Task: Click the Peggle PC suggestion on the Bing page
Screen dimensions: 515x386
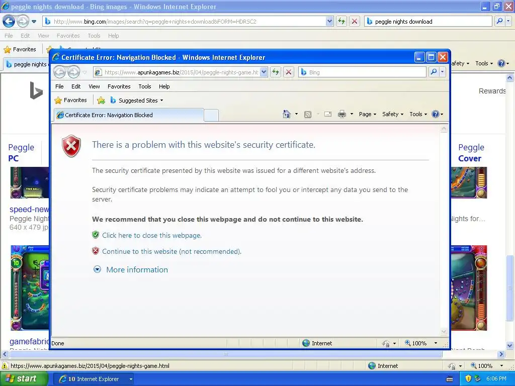Action: [21, 153]
